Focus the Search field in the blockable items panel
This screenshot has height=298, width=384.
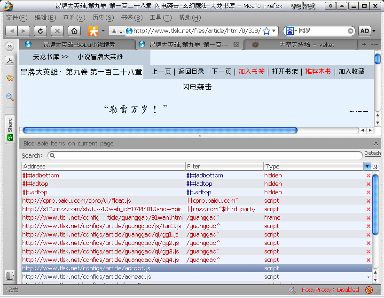pyautogui.click(x=205, y=156)
